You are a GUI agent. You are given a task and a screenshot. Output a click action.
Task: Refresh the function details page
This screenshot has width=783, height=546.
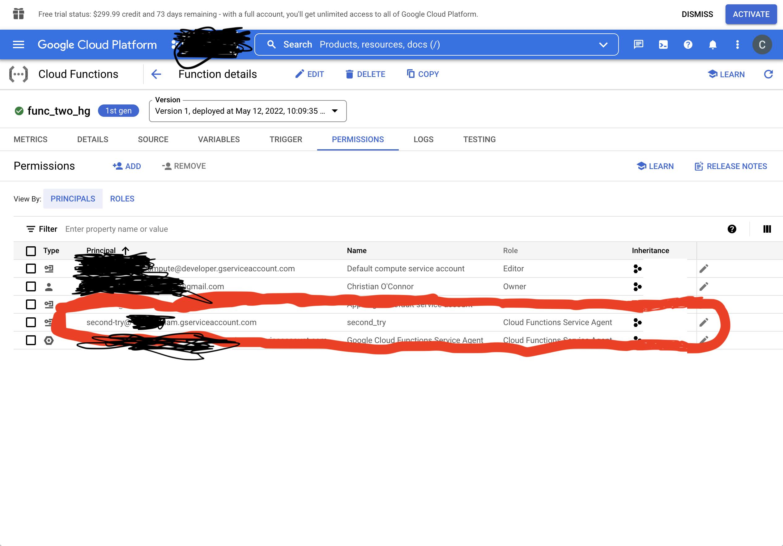tap(768, 74)
